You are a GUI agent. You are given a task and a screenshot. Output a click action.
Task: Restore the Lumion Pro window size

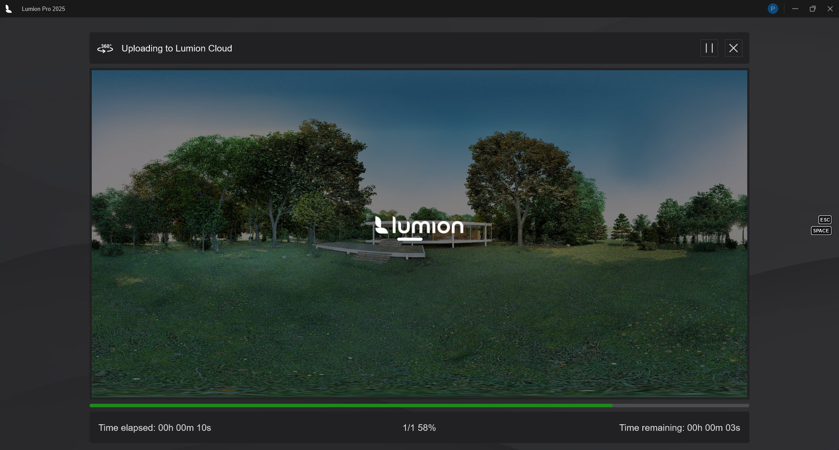(813, 8)
